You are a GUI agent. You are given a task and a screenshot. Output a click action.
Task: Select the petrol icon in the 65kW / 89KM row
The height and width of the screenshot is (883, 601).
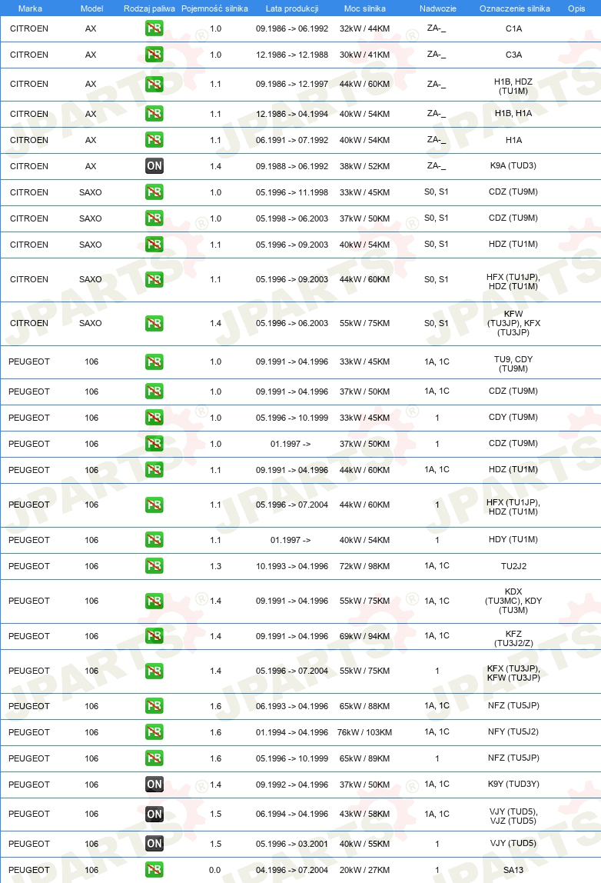[154, 758]
